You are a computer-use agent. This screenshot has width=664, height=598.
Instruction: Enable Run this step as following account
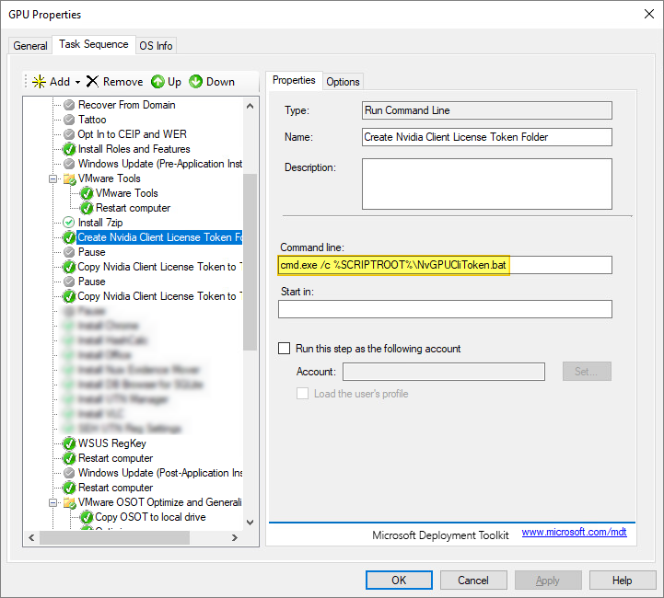point(285,349)
